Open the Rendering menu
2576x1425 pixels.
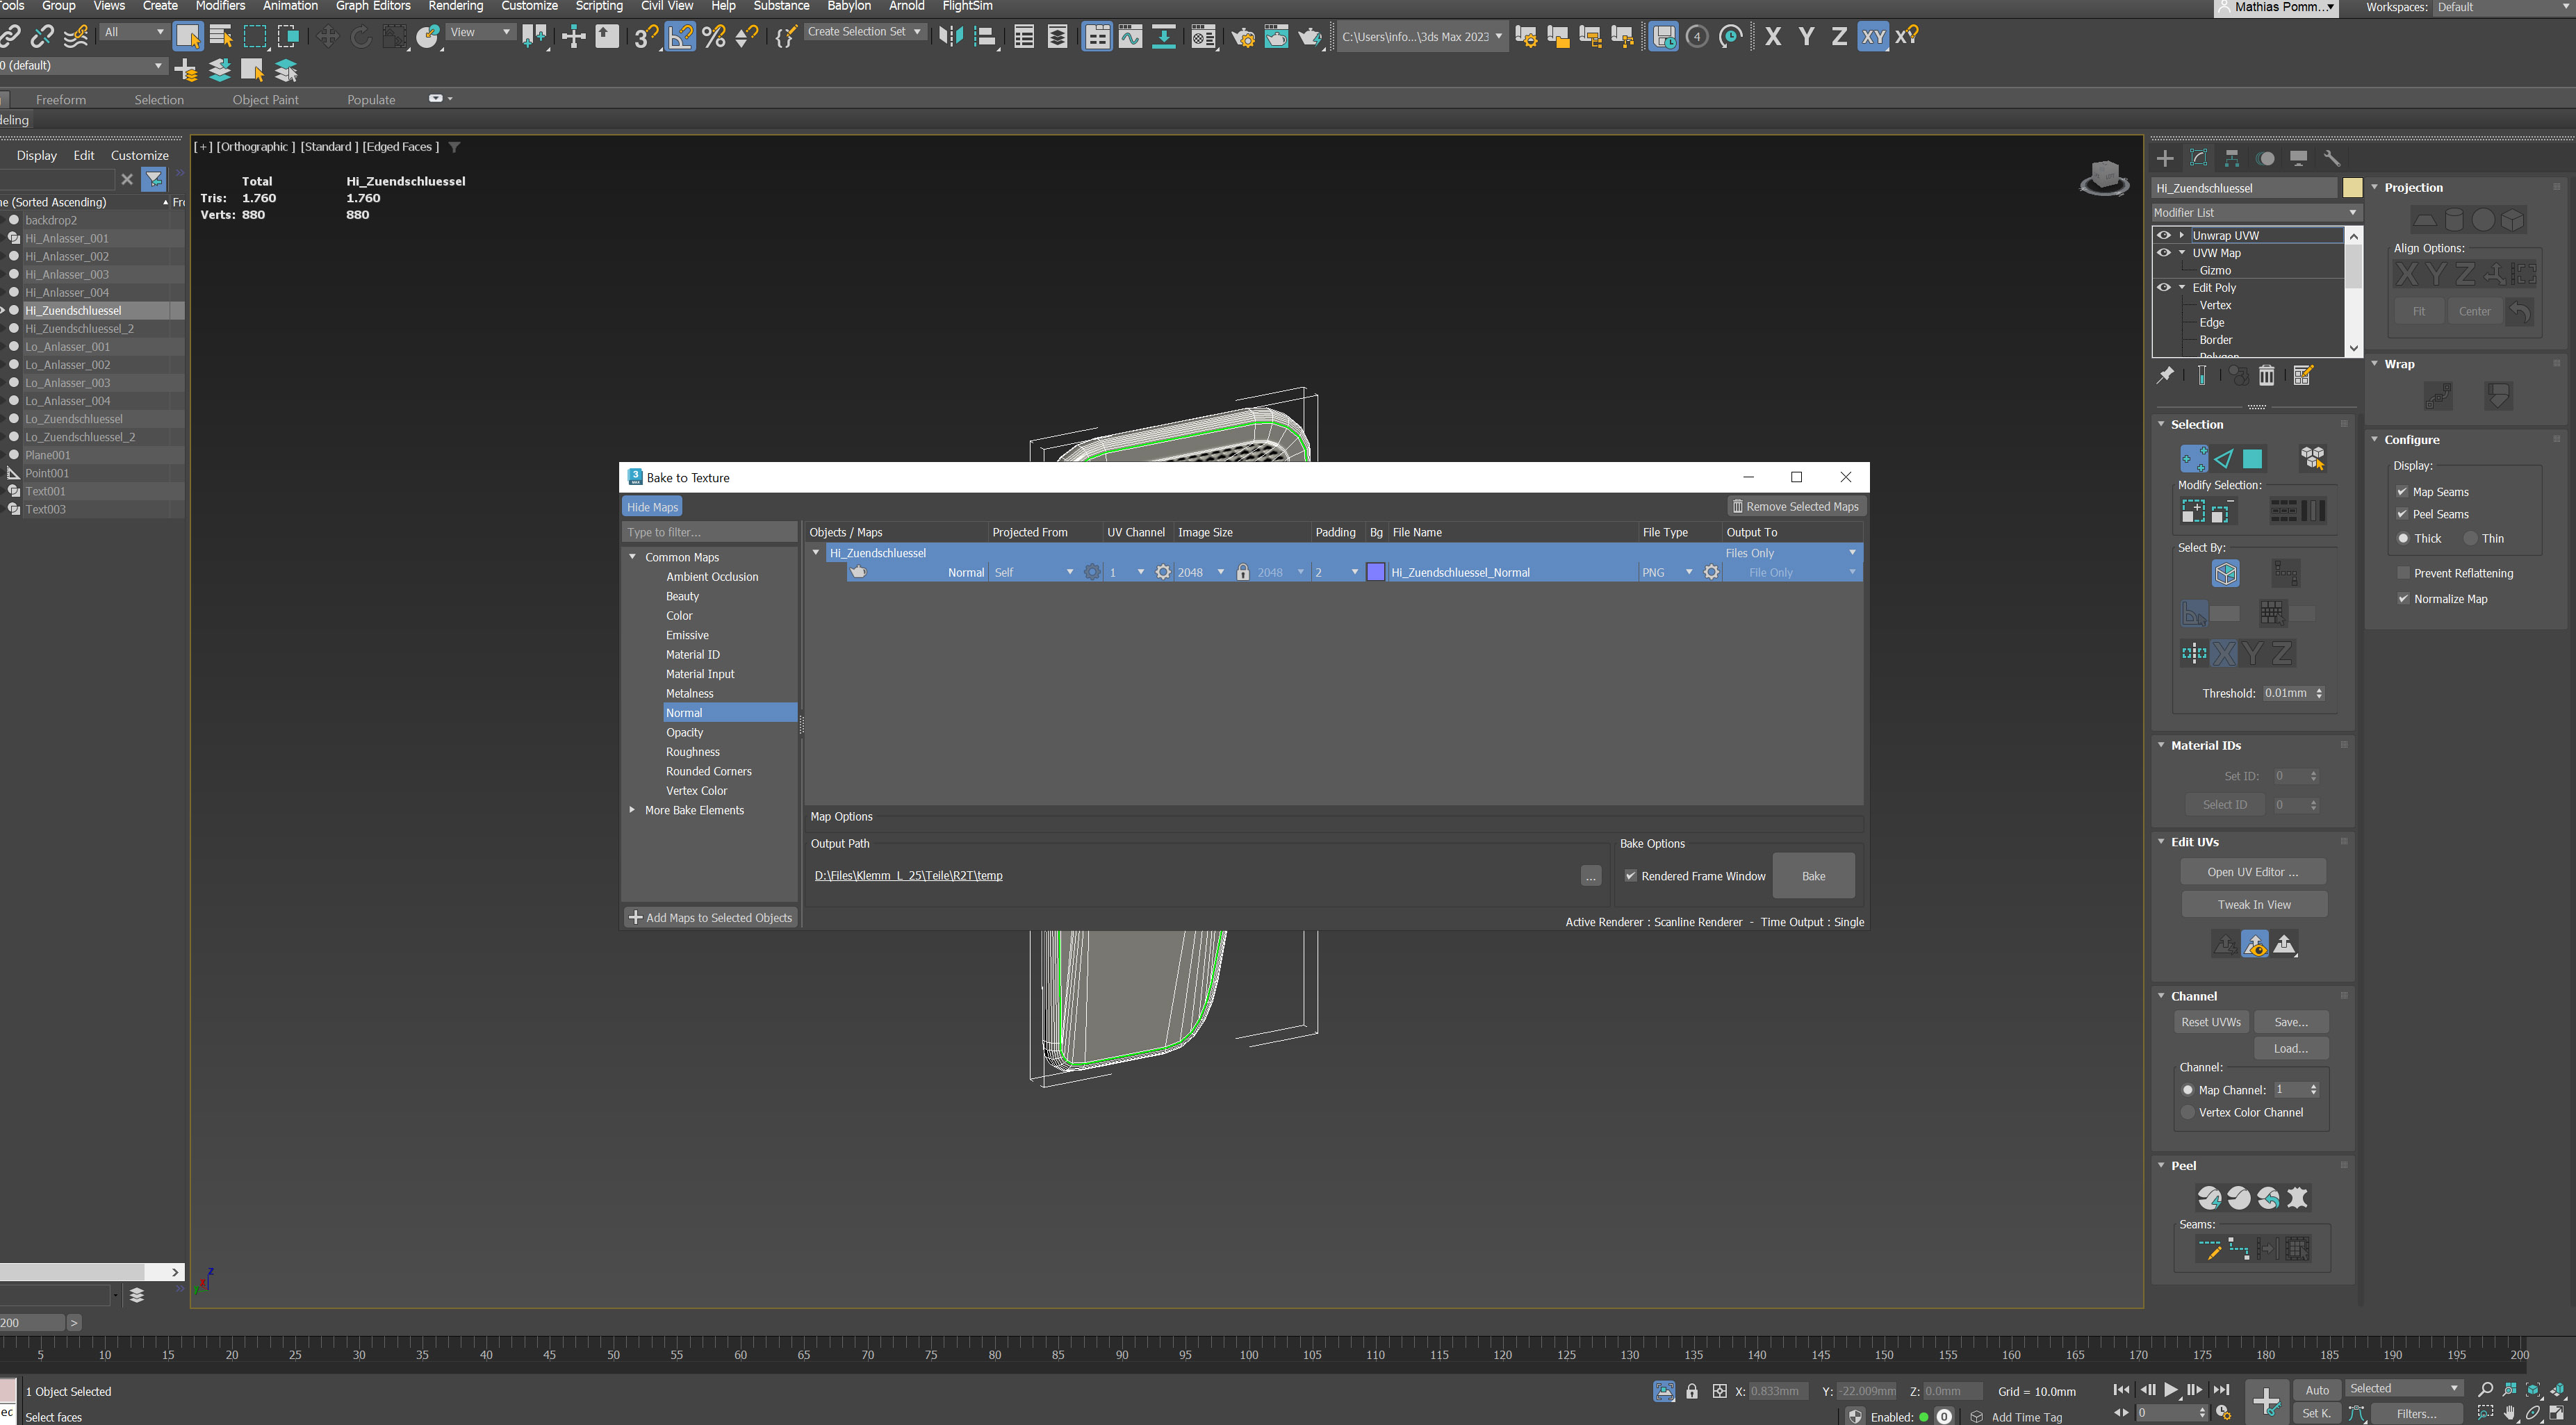[x=456, y=6]
